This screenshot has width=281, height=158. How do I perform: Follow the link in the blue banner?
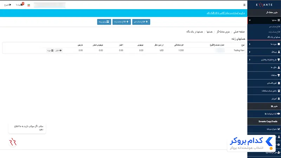point(226,13)
